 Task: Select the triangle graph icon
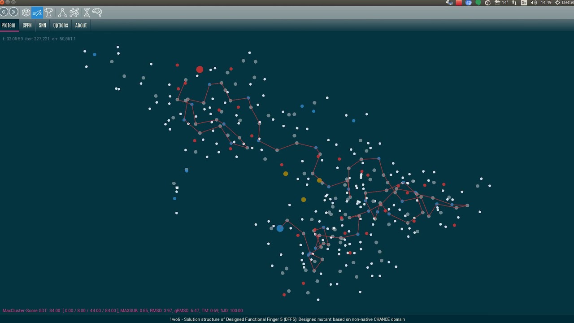coord(62,13)
